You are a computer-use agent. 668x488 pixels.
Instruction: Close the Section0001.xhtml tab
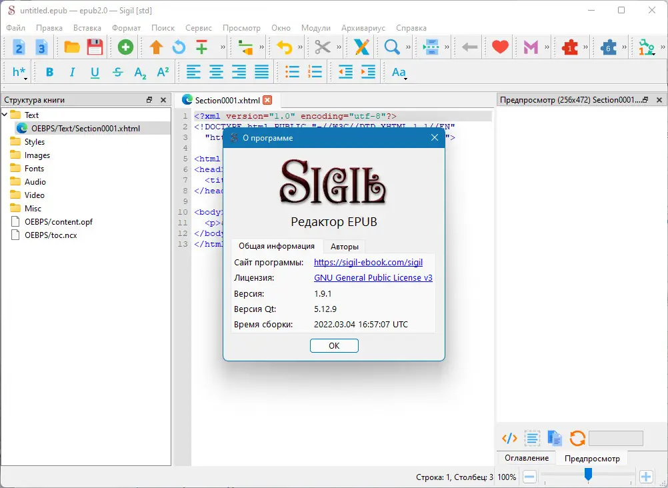(x=267, y=100)
